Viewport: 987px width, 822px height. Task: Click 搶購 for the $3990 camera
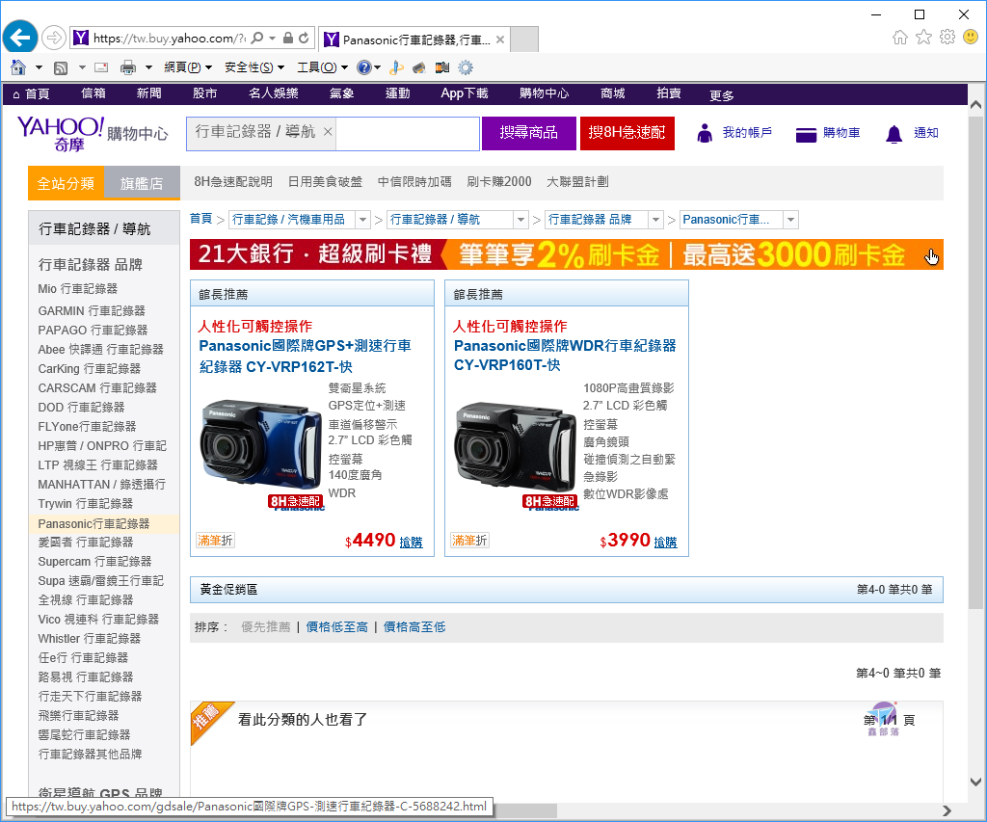point(665,543)
